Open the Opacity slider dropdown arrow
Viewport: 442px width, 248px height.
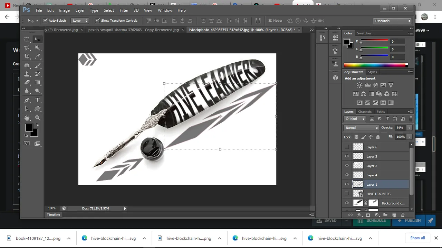410,128
